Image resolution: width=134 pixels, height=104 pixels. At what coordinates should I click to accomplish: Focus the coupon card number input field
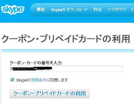(66, 69)
